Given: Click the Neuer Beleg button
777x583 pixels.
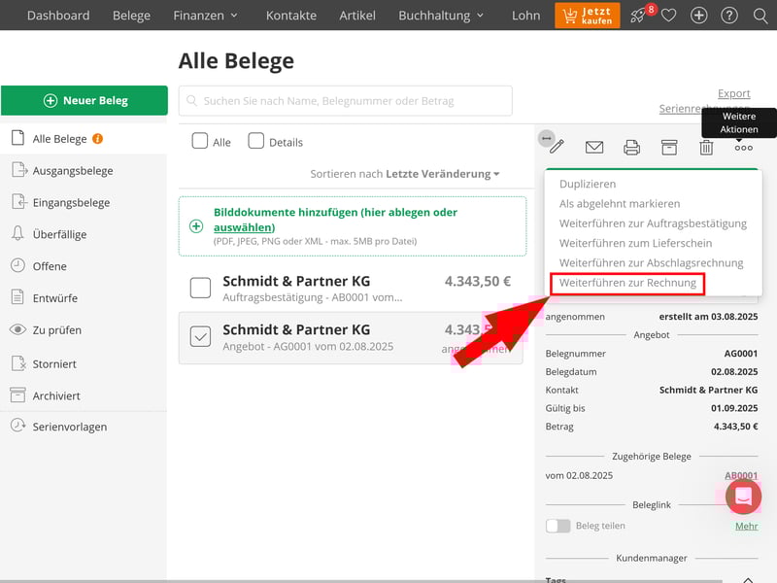Looking at the screenshot, I should [x=84, y=100].
